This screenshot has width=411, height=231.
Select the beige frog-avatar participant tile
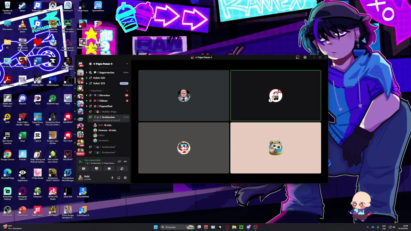275,148
